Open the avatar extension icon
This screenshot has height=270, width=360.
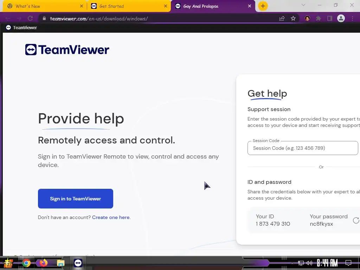(307, 18)
